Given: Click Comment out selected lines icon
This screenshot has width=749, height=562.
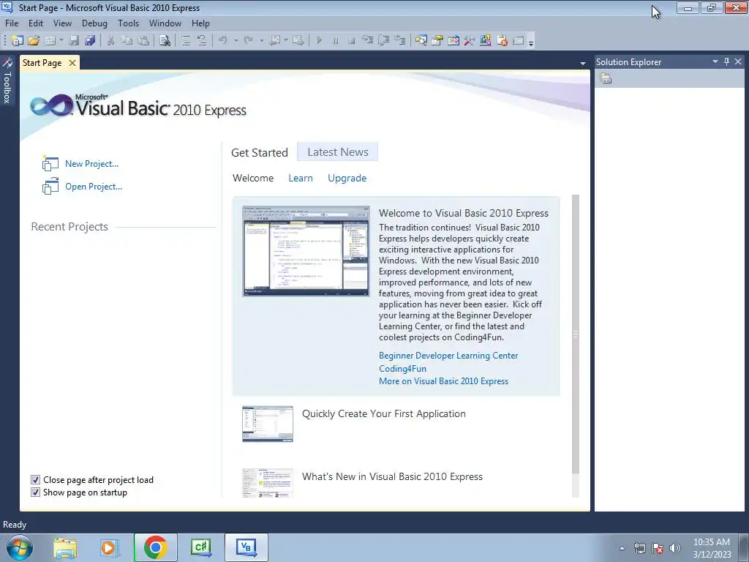Looking at the screenshot, I should coord(185,41).
